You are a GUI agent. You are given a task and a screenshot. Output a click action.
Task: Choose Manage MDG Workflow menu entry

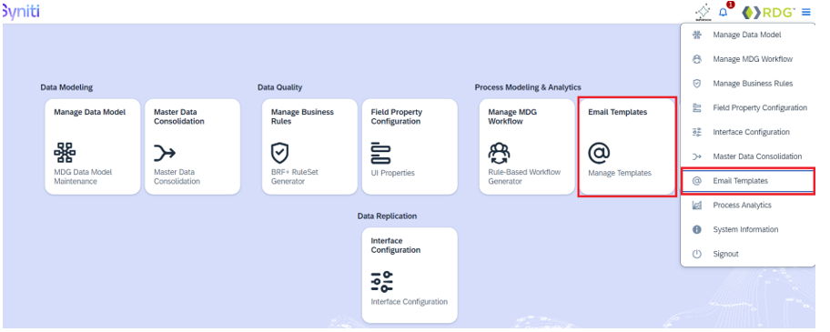coord(748,59)
